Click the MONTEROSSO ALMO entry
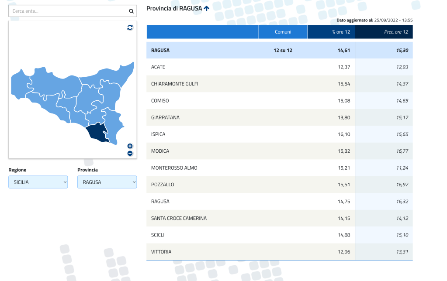This screenshot has height=281, width=447. tap(174, 168)
